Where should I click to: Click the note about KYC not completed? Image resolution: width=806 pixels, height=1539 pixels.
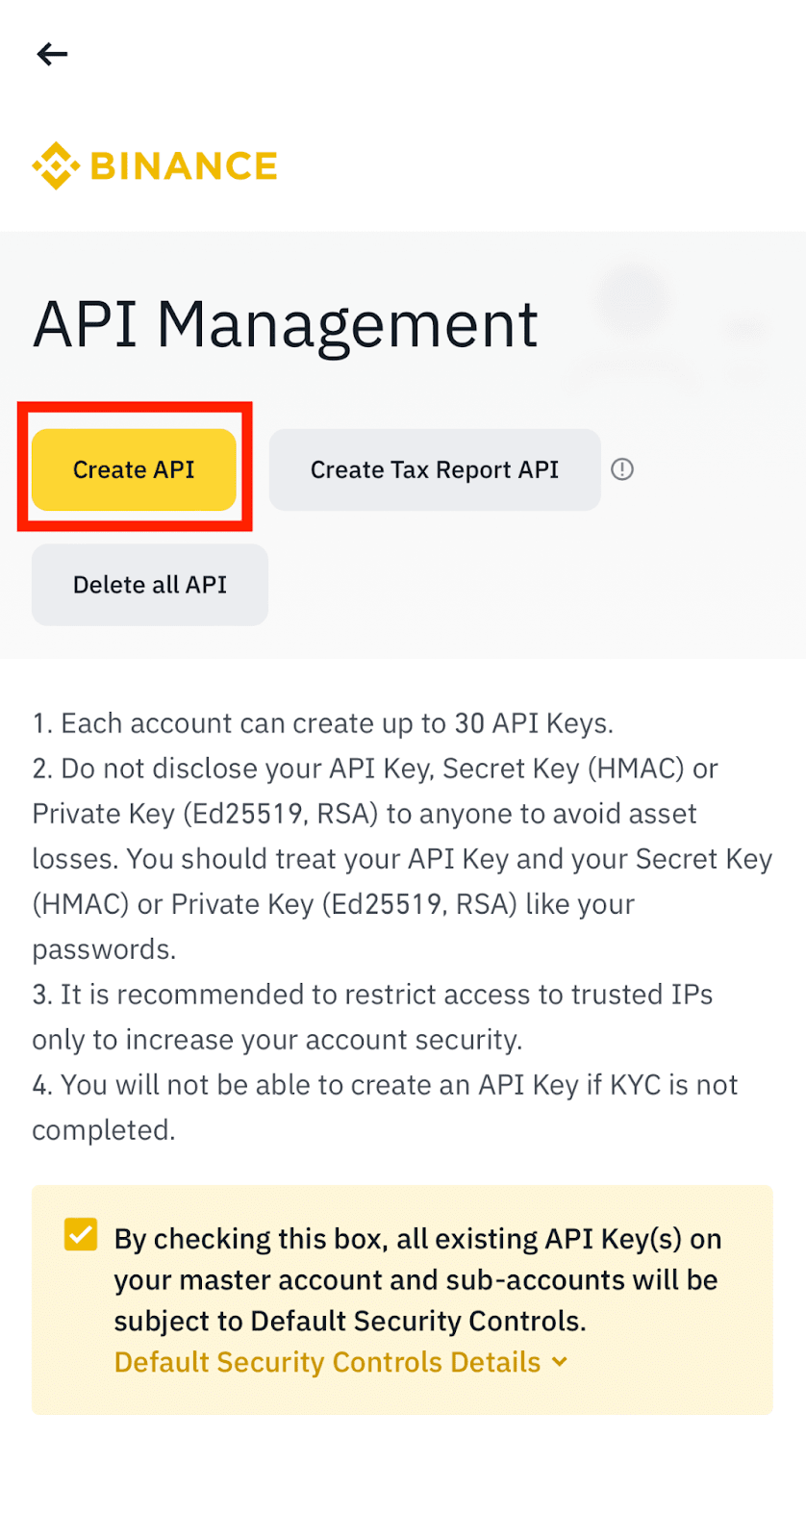point(385,1107)
